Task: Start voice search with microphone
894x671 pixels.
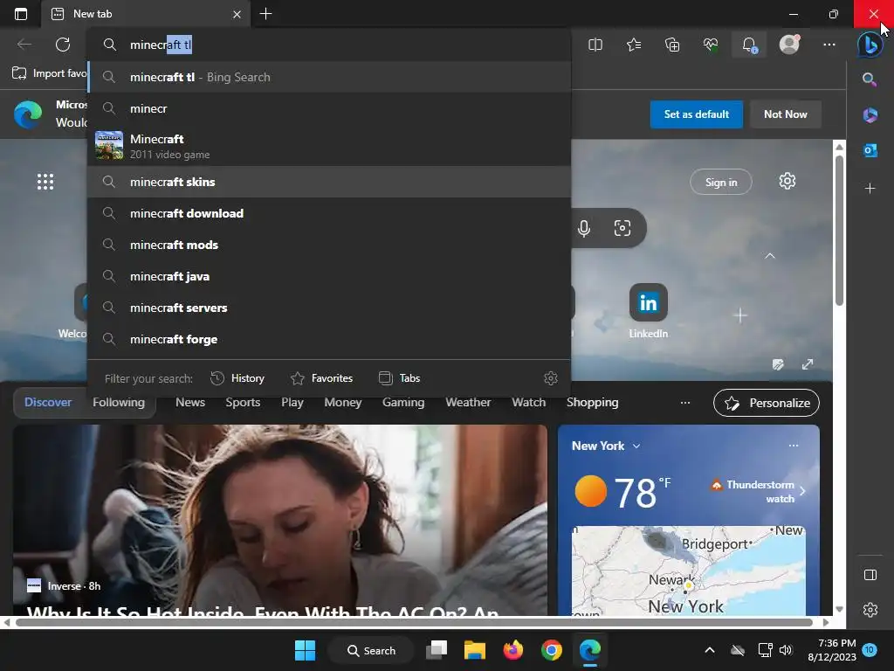Action: coord(584,228)
